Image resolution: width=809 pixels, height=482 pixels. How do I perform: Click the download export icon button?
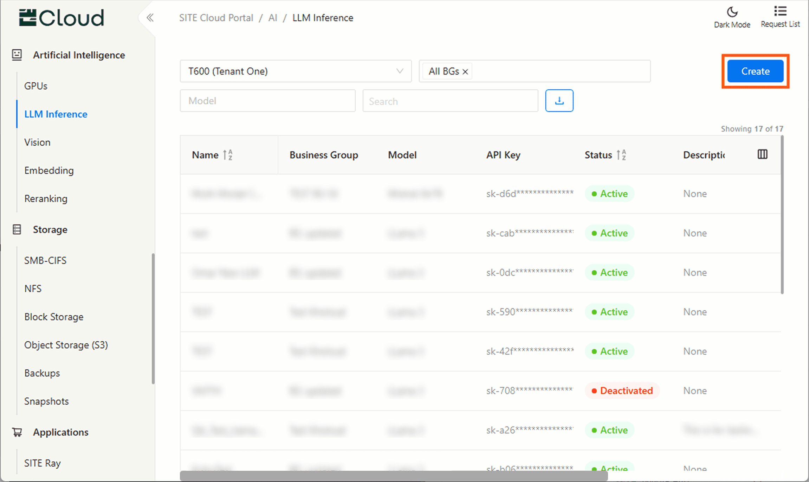coord(559,101)
